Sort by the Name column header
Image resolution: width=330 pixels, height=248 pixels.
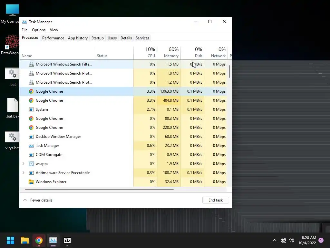click(x=57, y=52)
